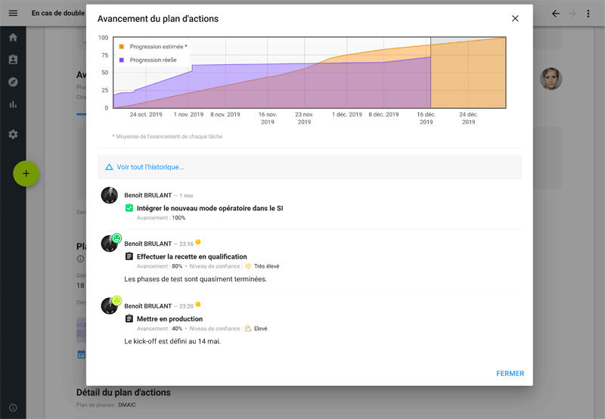
Task: Click the 24 oct. 2019 axis label
Action: [146, 114]
